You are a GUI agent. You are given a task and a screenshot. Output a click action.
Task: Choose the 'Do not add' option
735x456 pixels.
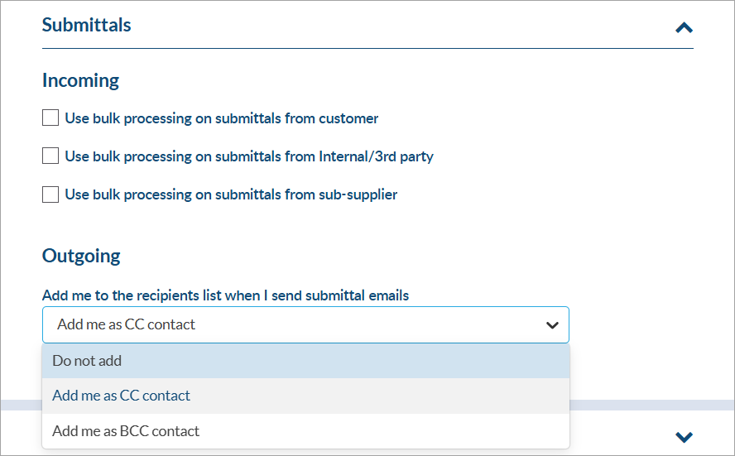click(x=305, y=361)
